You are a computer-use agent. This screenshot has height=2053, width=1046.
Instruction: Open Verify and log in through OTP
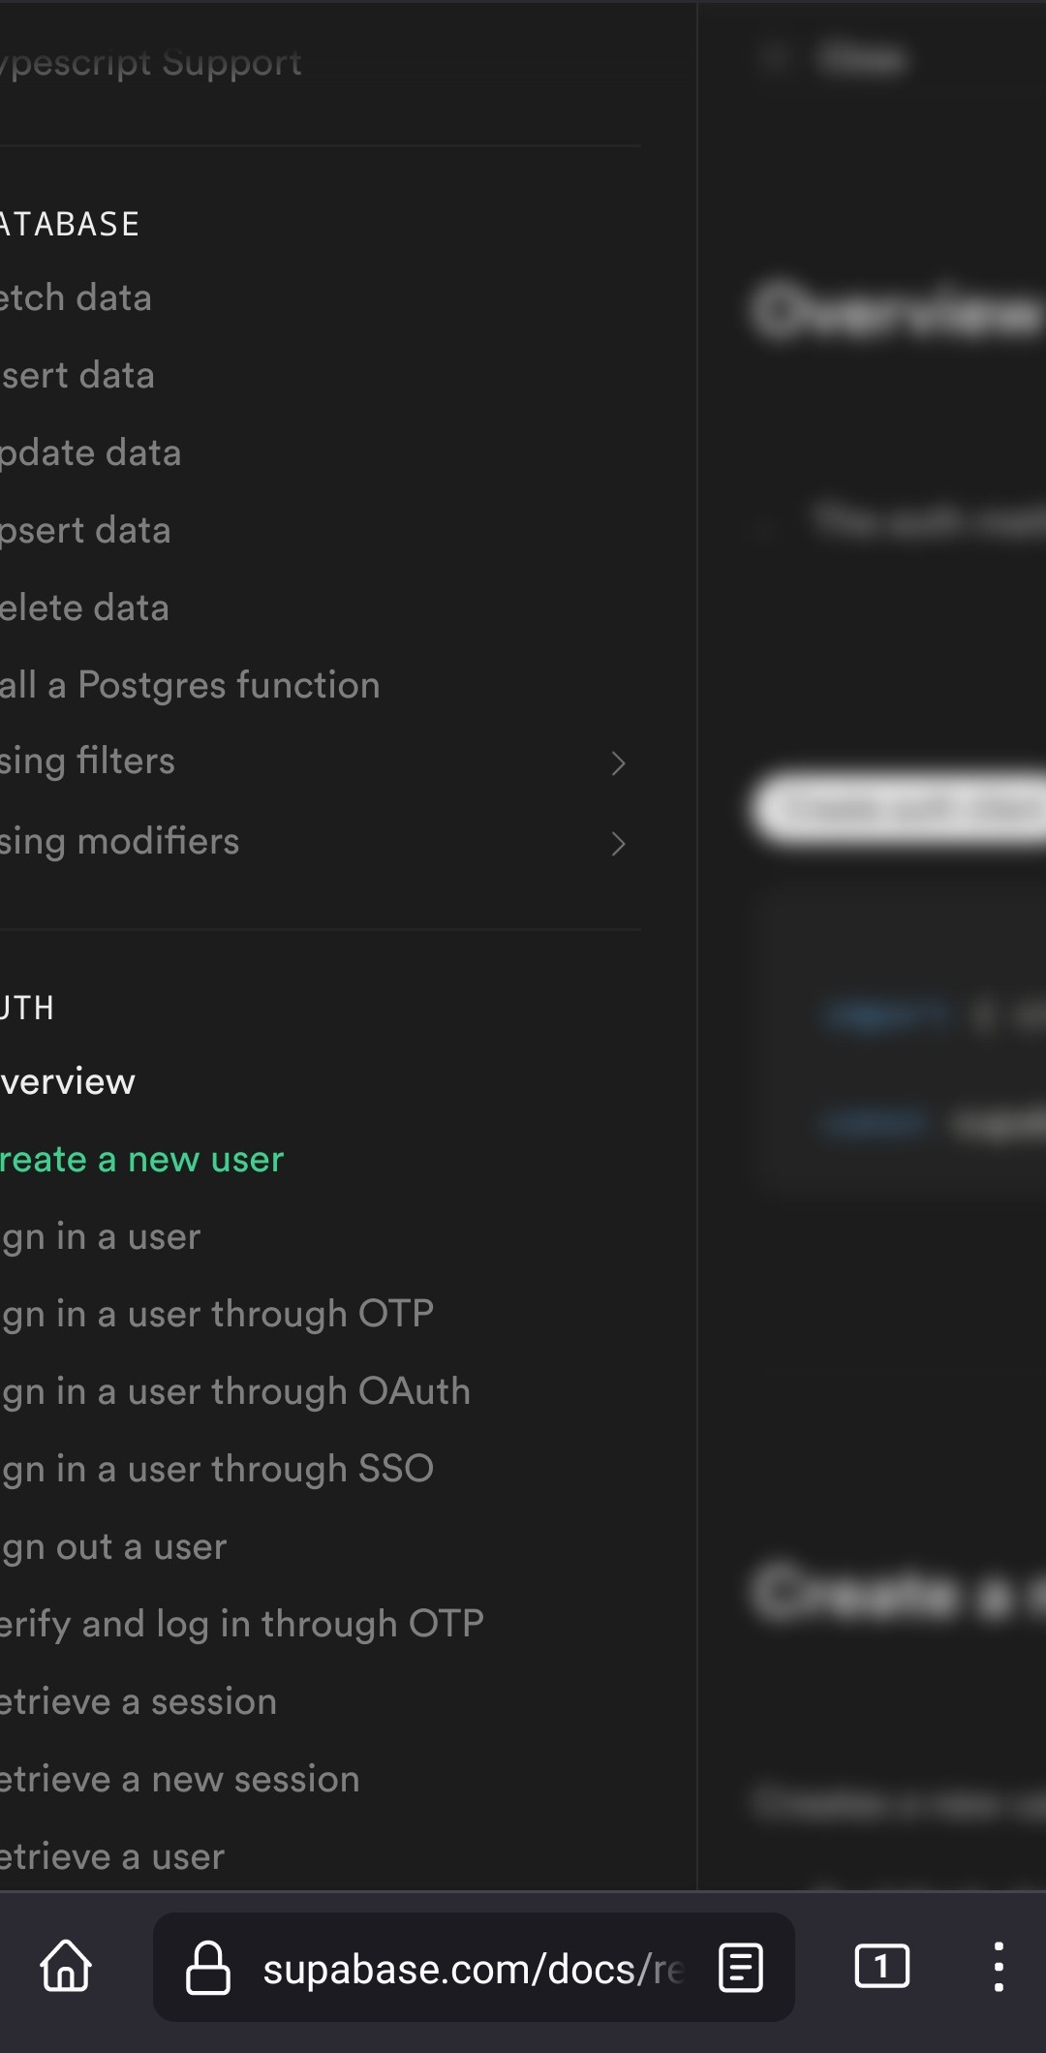point(240,1624)
